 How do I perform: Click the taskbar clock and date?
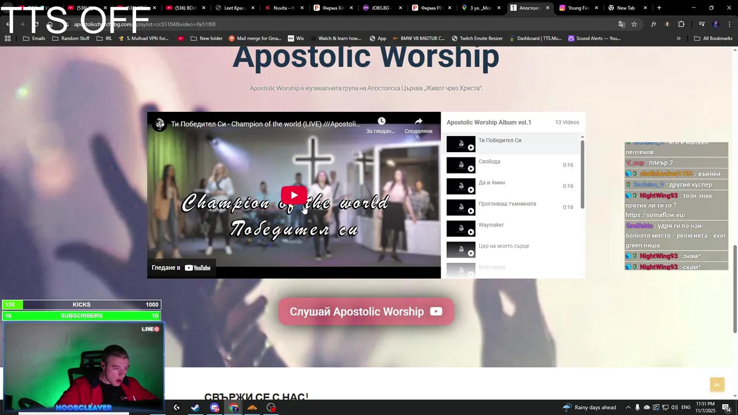[x=706, y=408]
